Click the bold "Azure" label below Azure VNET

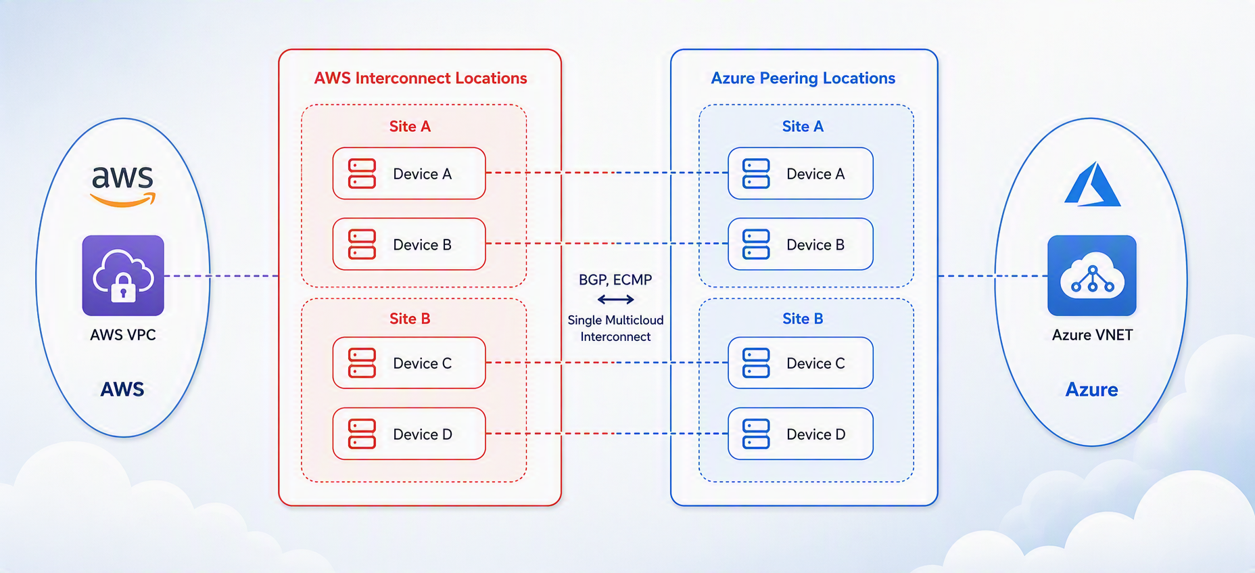pos(1092,389)
